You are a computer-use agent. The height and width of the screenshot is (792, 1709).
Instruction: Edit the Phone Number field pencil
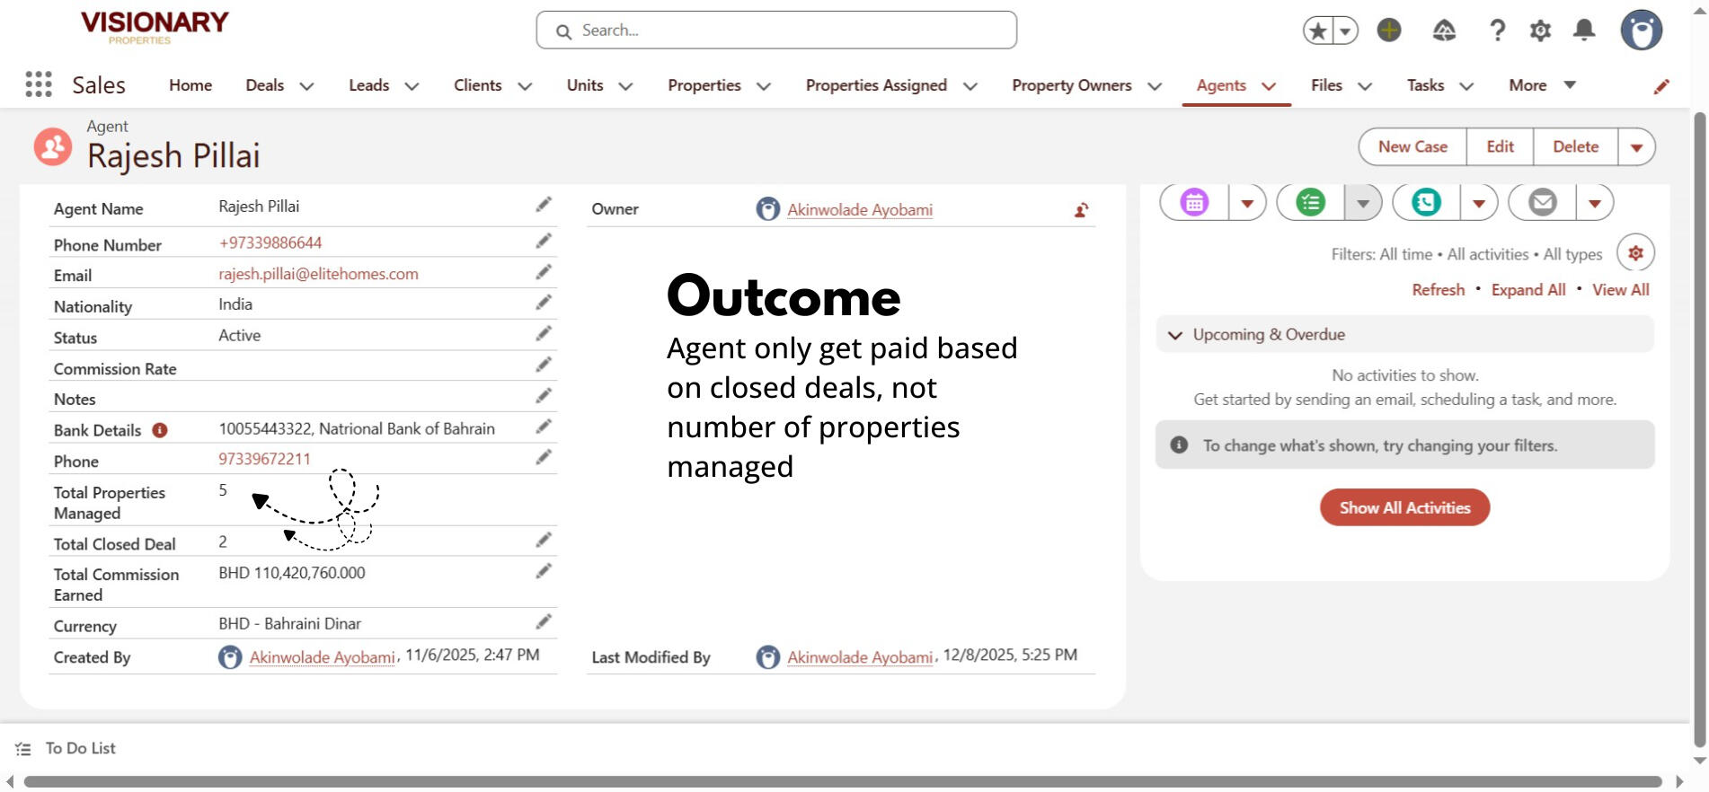(544, 242)
